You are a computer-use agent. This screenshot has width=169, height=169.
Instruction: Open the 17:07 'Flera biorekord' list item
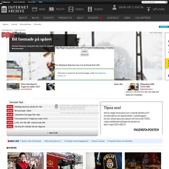tap(52, 119)
